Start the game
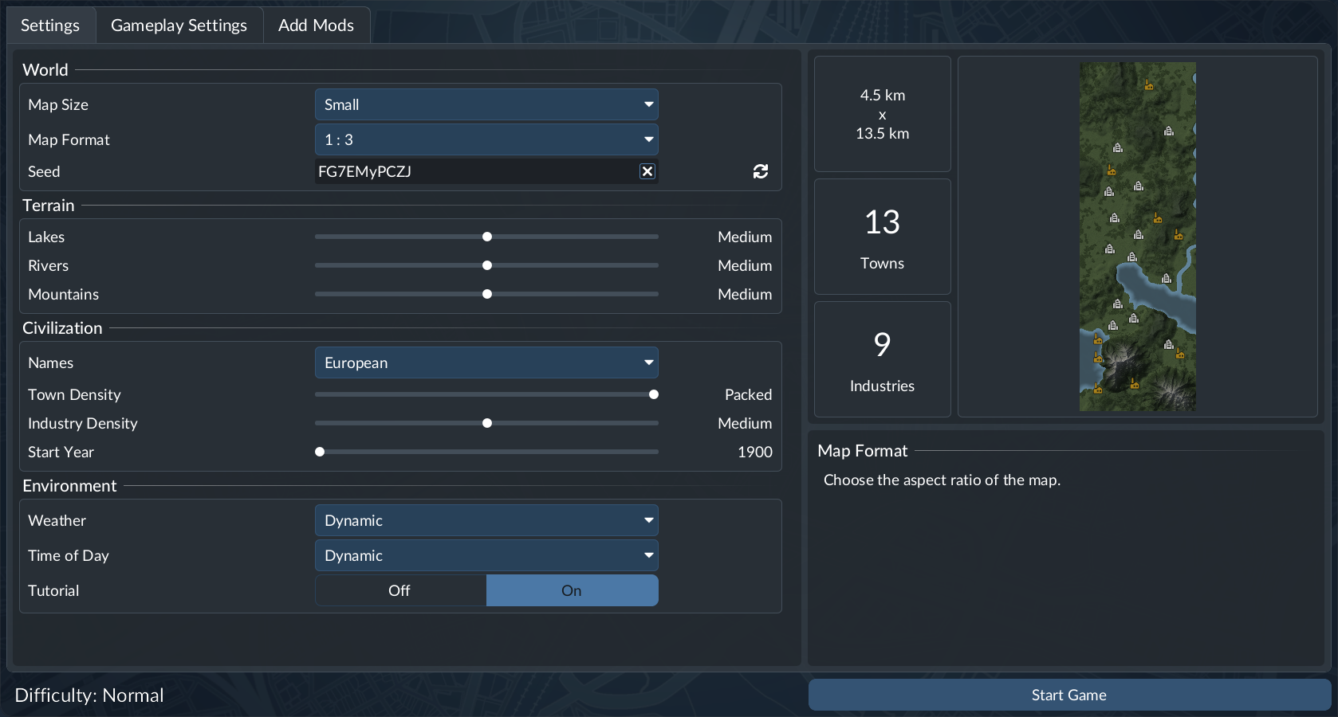This screenshot has height=717, width=1338. [1069, 695]
